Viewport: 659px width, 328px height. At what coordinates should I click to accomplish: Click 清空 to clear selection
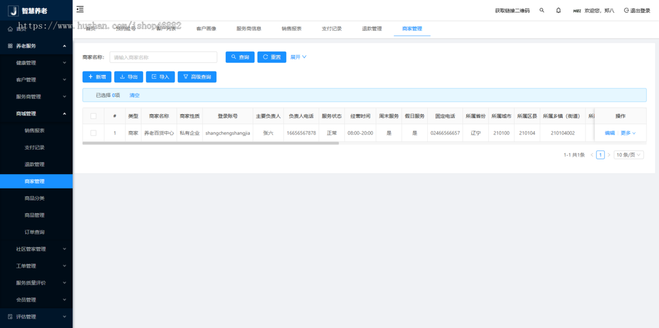click(135, 95)
